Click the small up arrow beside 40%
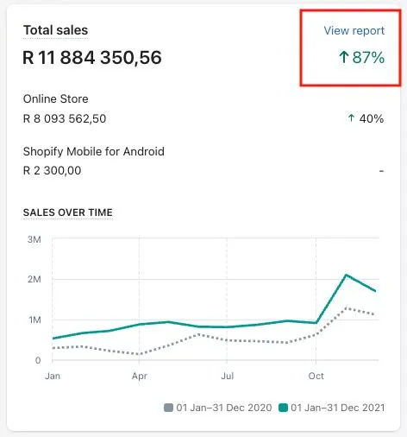The height and width of the screenshot is (437, 407). [351, 118]
